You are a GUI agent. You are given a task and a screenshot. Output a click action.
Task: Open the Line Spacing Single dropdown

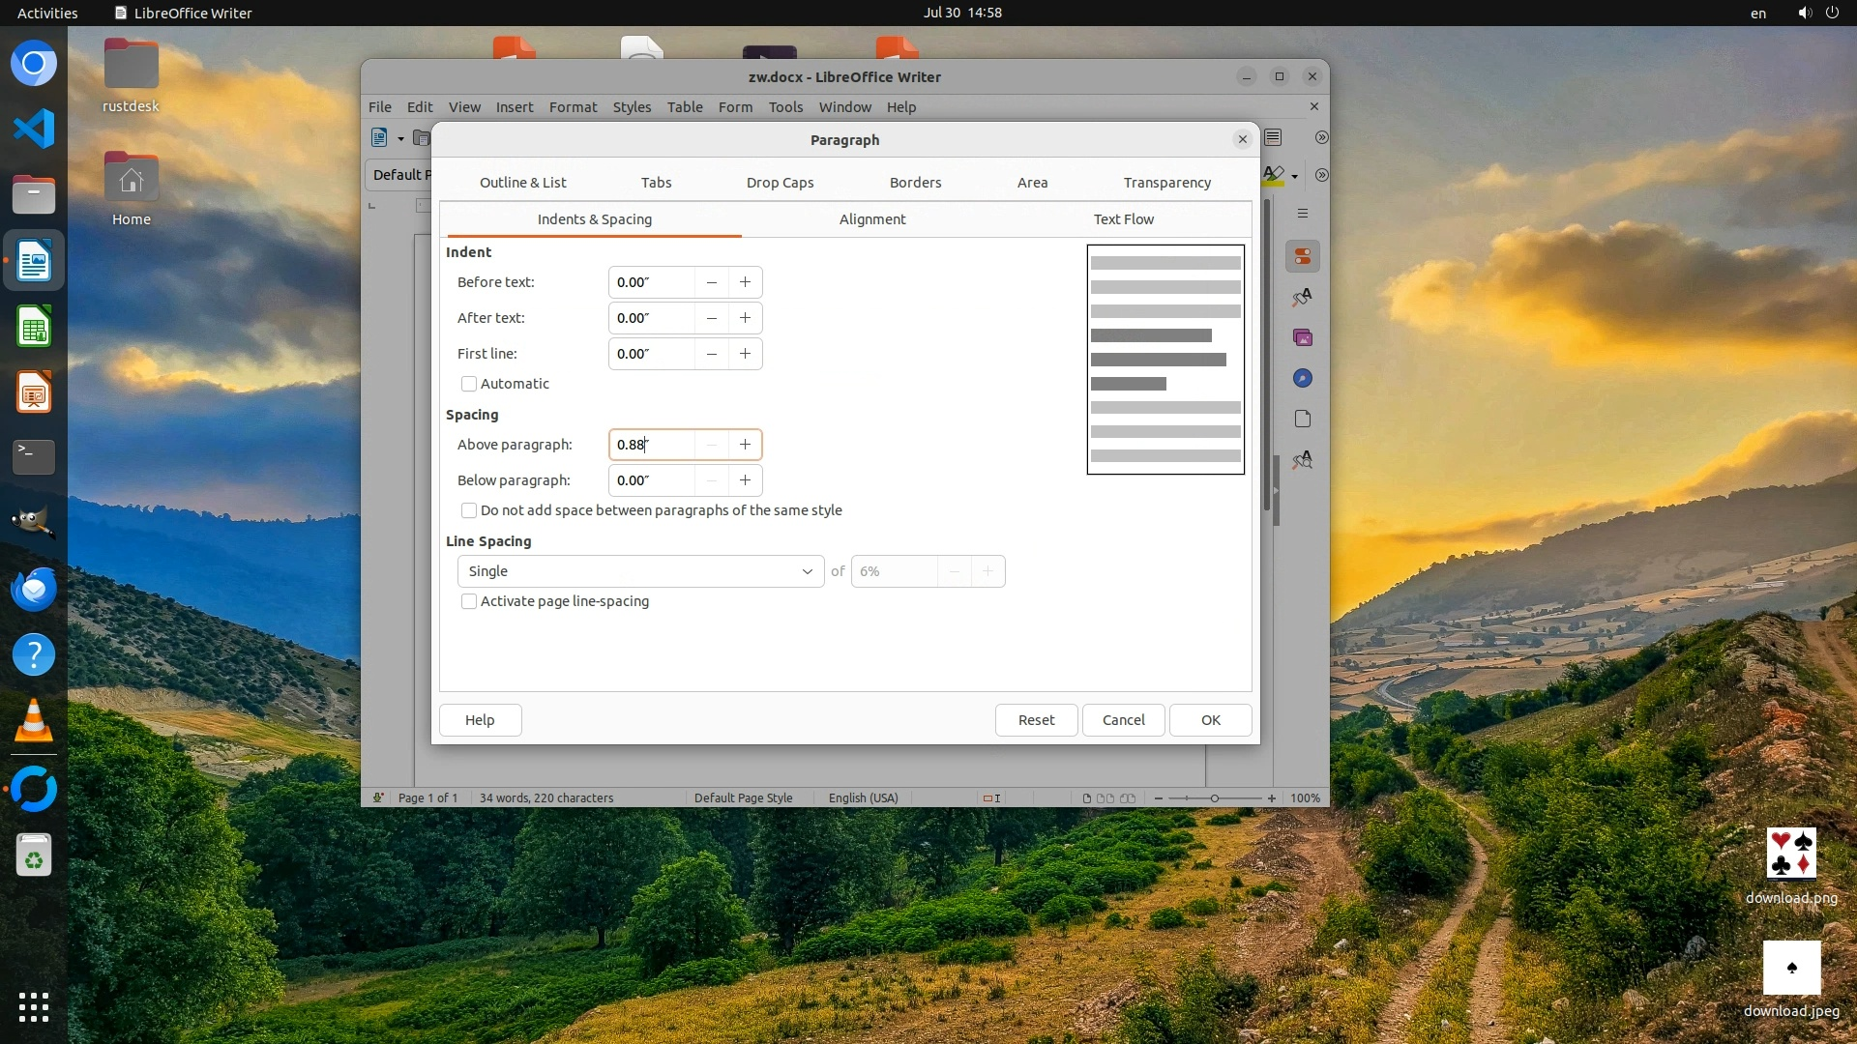click(639, 571)
